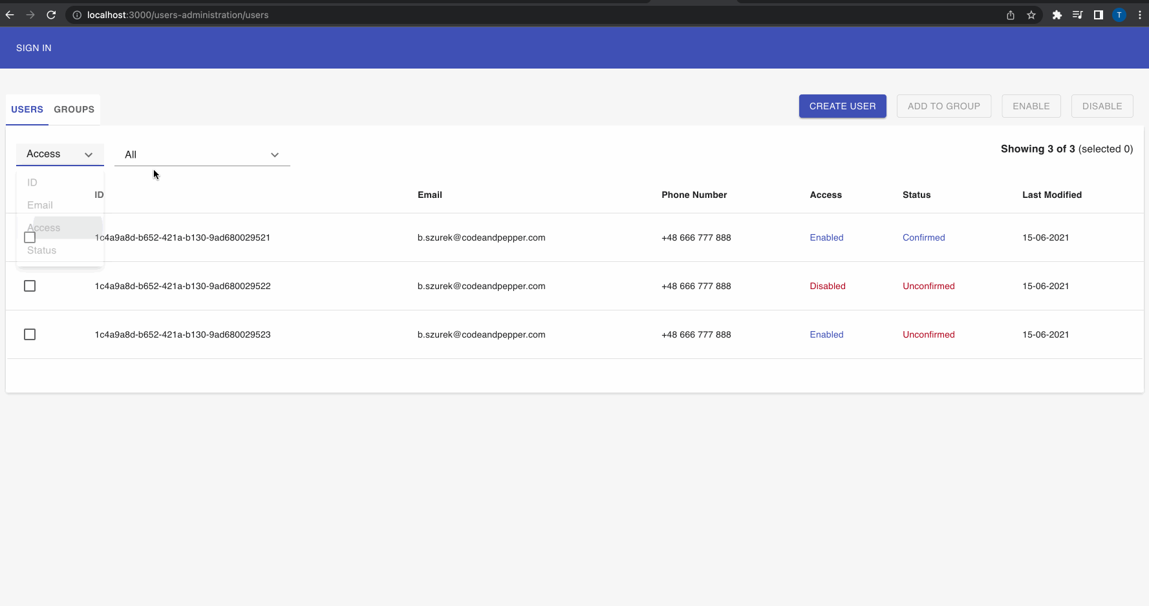Open the Chrome profile avatar T
This screenshot has width=1149, height=606.
coord(1119,15)
